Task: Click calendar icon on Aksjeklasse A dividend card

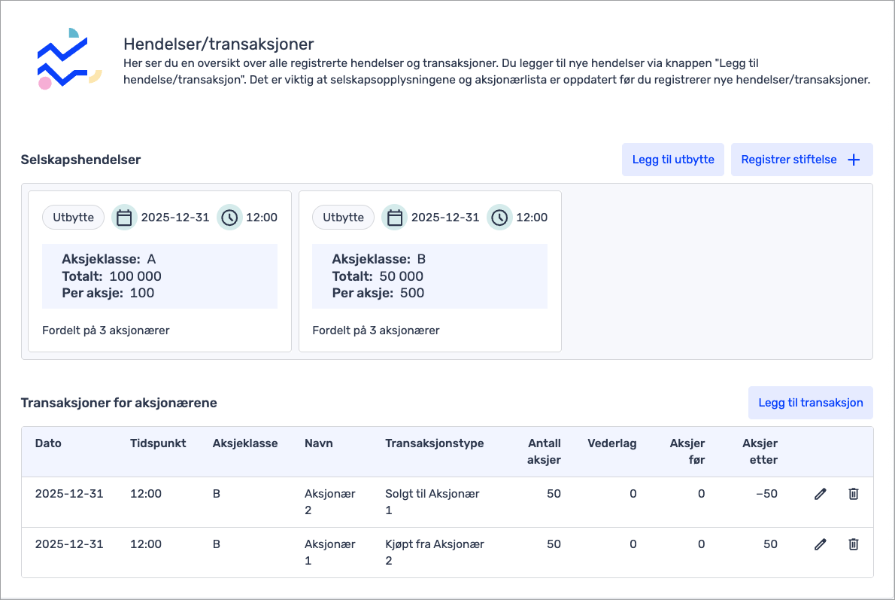Action: 124,218
